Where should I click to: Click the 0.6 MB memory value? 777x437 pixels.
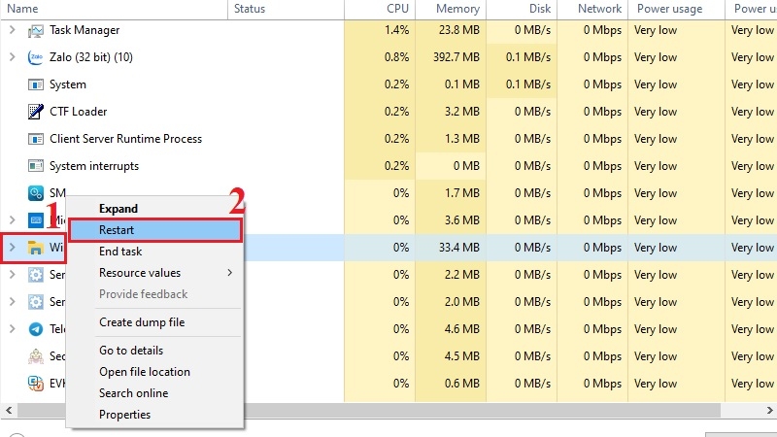coord(462,383)
